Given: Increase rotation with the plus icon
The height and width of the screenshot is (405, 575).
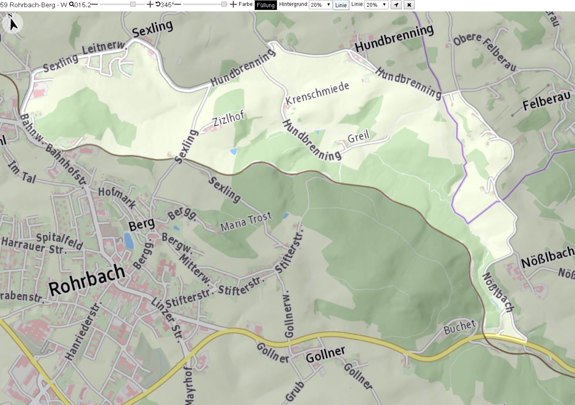Looking at the screenshot, I should pos(233,4).
